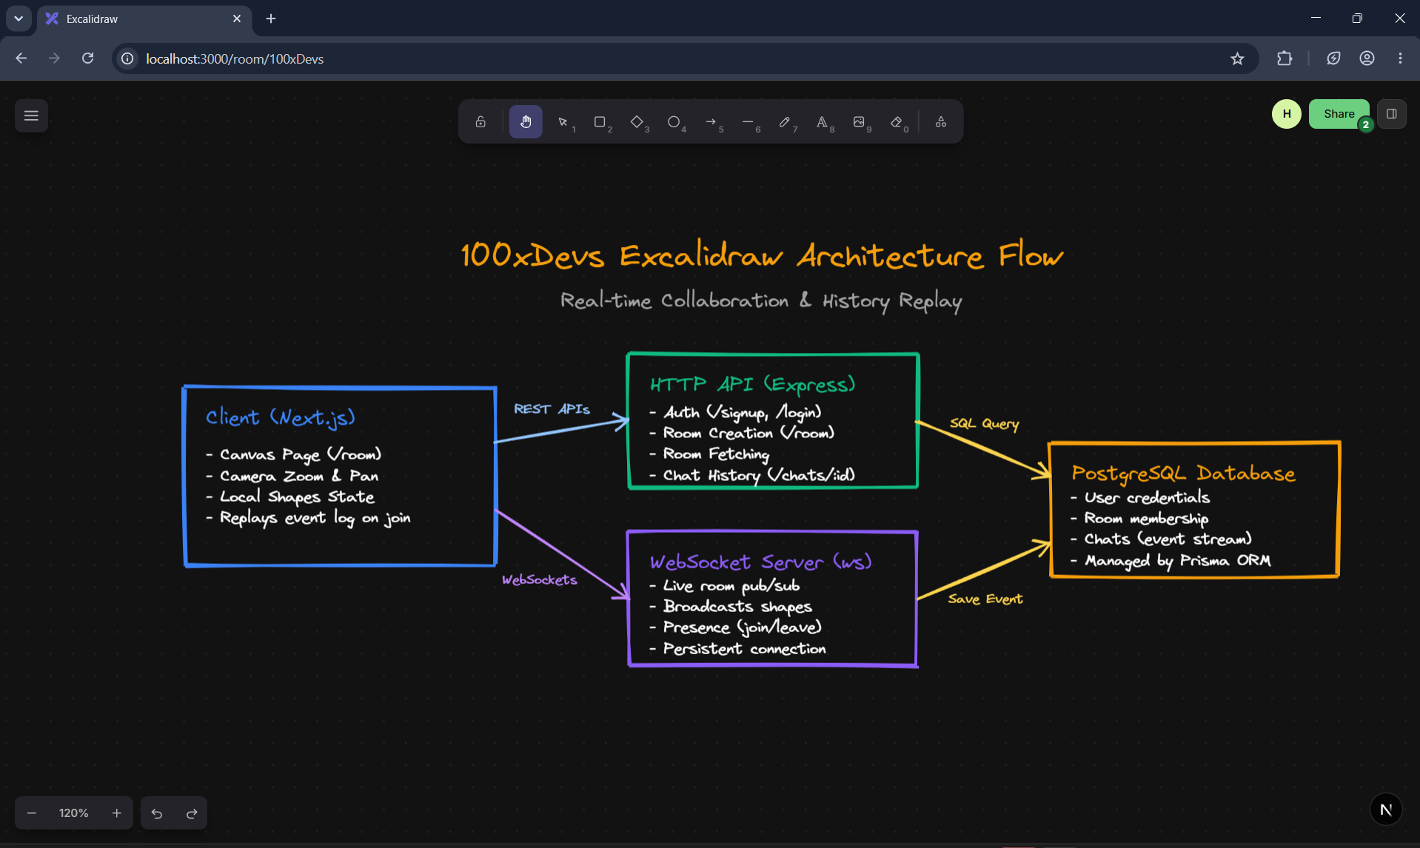Click the 'Persistent connection' line
The width and height of the screenshot is (1420, 848).
point(737,649)
